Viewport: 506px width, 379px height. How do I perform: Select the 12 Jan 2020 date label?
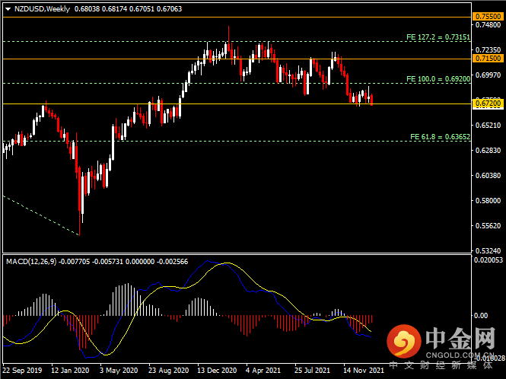click(70, 371)
